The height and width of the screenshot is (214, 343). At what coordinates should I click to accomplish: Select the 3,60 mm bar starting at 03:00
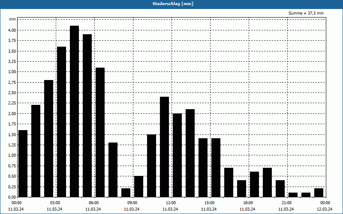click(x=61, y=122)
